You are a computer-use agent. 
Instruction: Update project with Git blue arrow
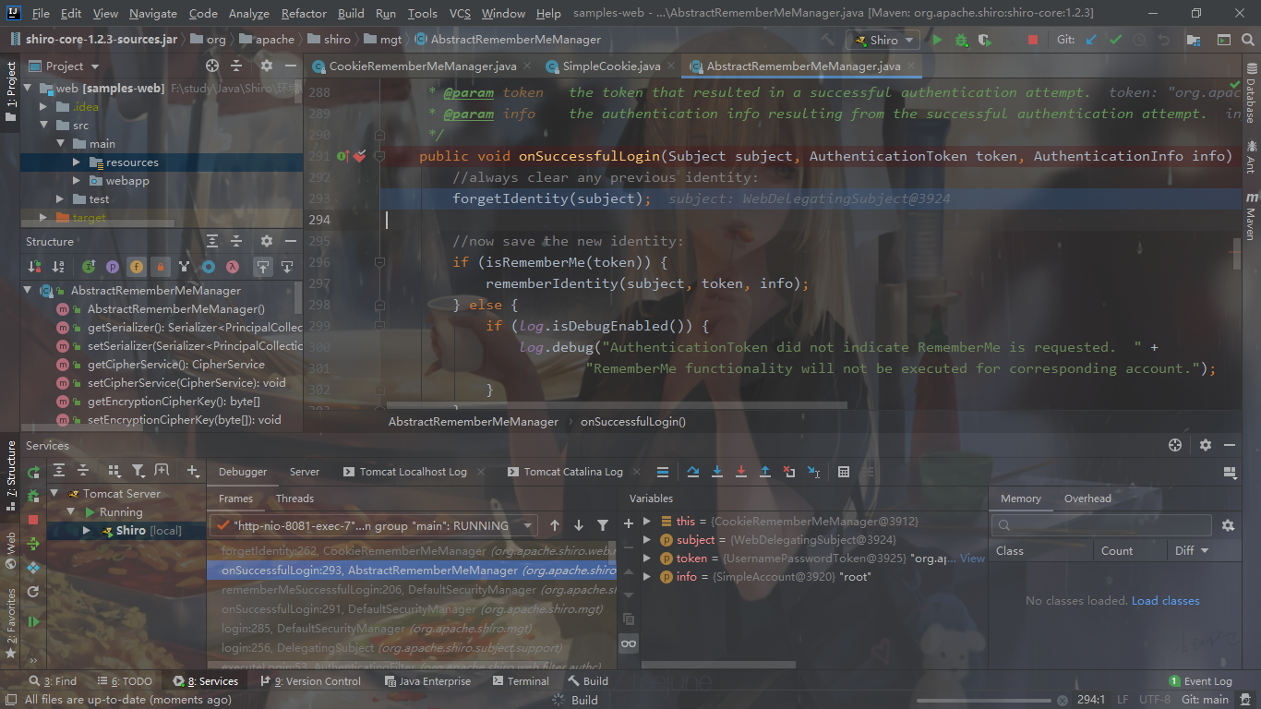(x=1092, y=41)
